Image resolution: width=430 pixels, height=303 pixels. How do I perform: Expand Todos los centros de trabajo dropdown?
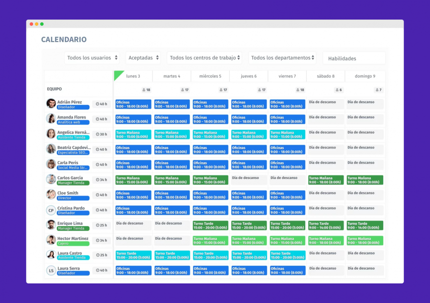pos(204,58)
